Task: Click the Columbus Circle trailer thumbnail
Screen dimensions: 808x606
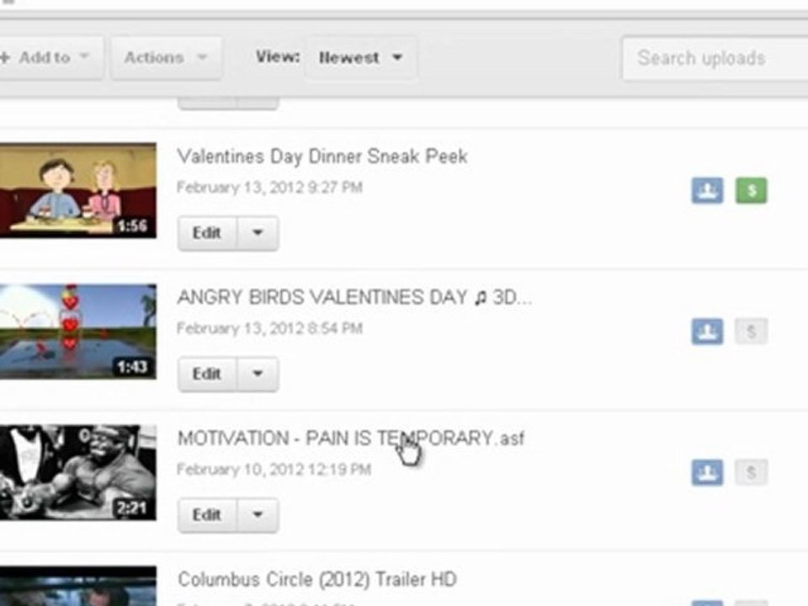Action: coord(77,587)
